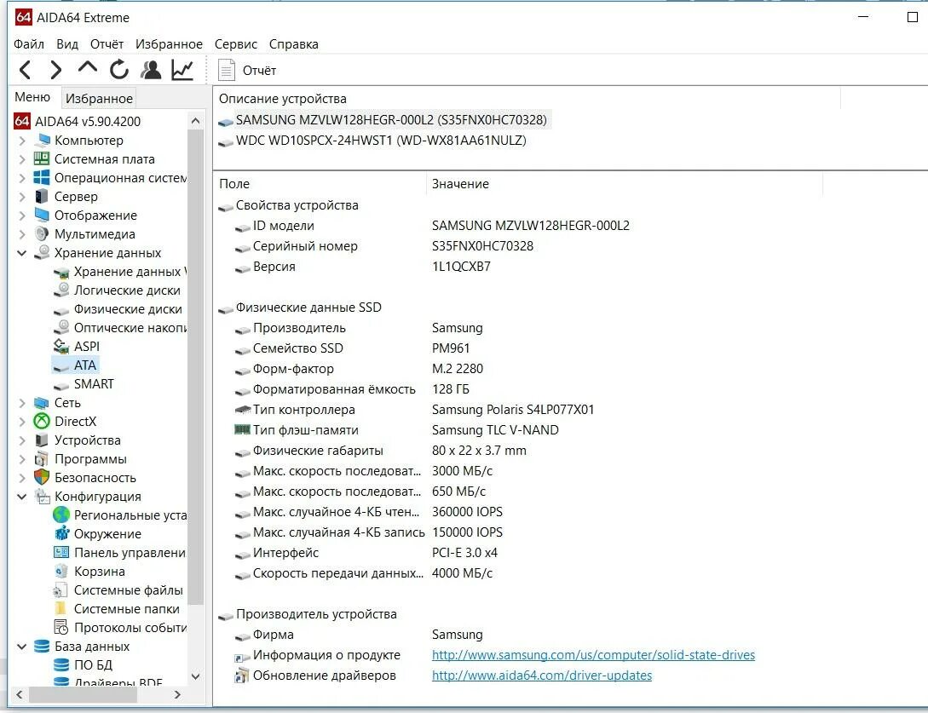Image resolution: width=928 pixels, height=713 pixels.
Task: Select the Системная плата motherboard icon
Action: (42, 158)
